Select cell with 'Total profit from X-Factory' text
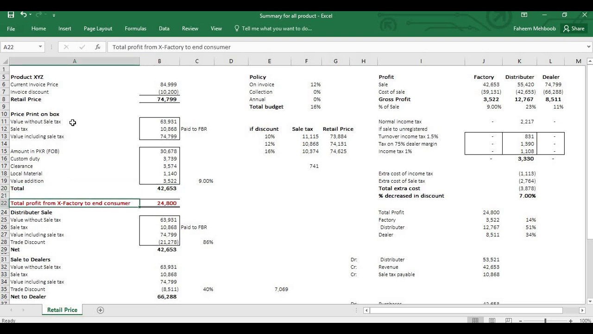The height and width of the screenshot is (334, 593). tap(74, 203)
